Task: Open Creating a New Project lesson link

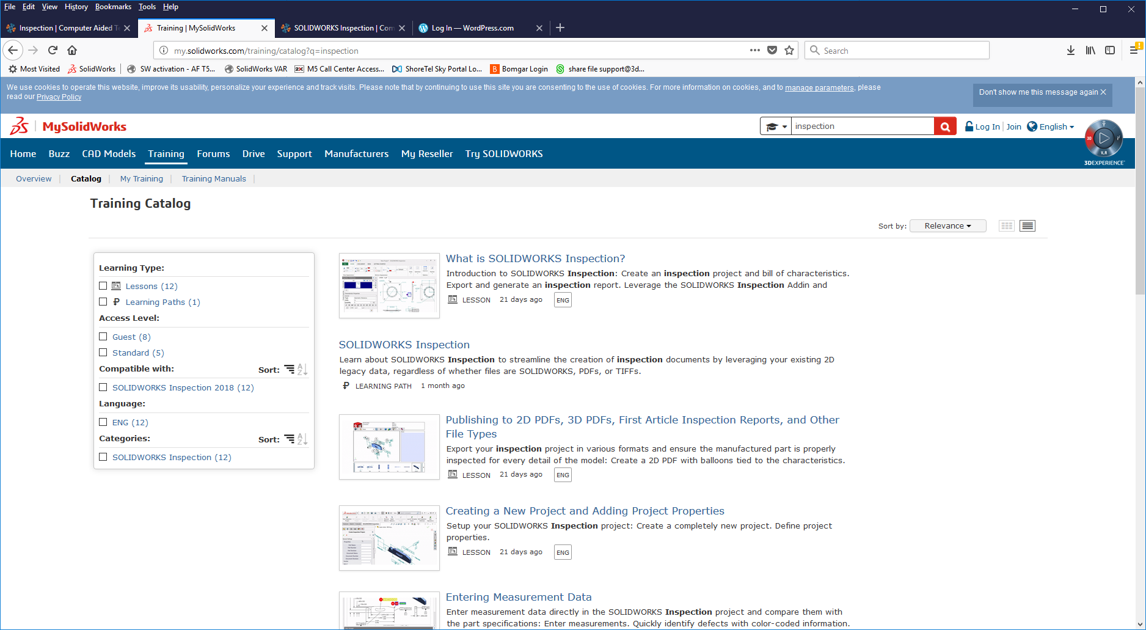Action: (x=585, y=511)
